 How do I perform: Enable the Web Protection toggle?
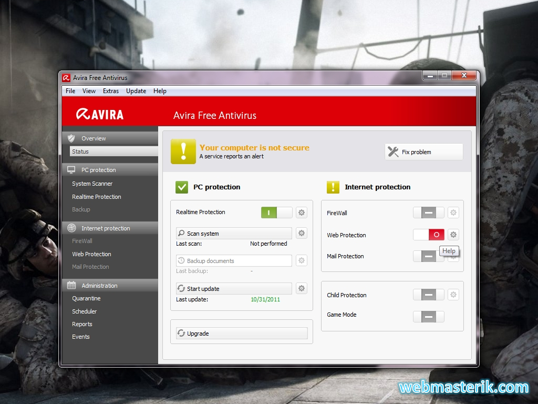tap(429, 235)
